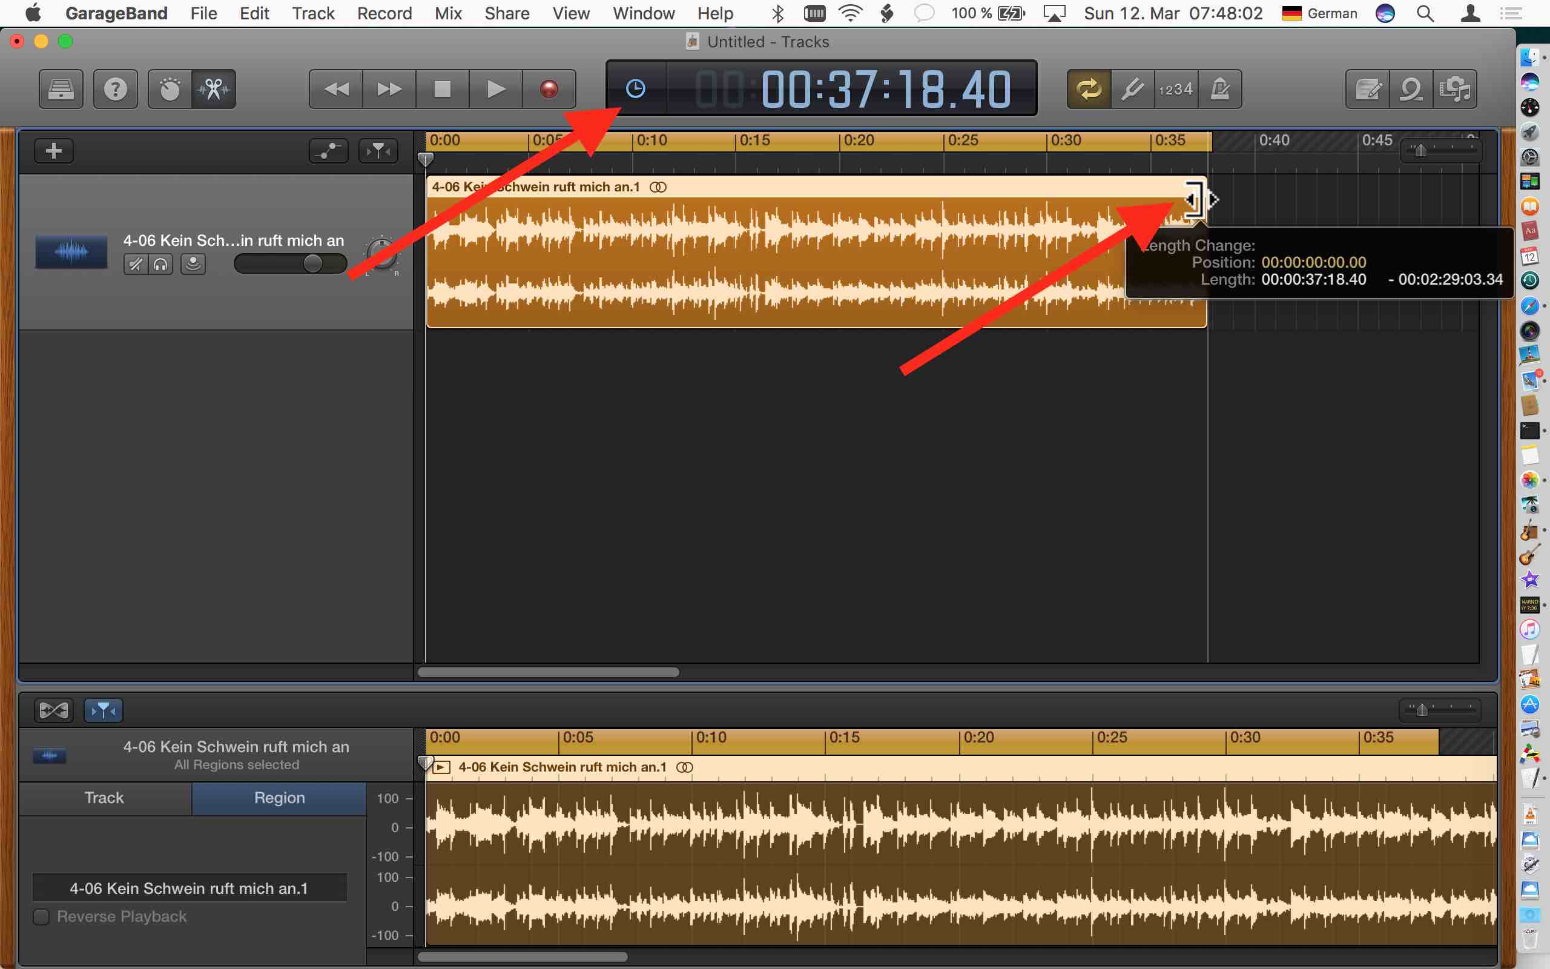Viewport: 1550px width, 969px height.
Task: Open the Track menu
Action: tap(312, 13)
